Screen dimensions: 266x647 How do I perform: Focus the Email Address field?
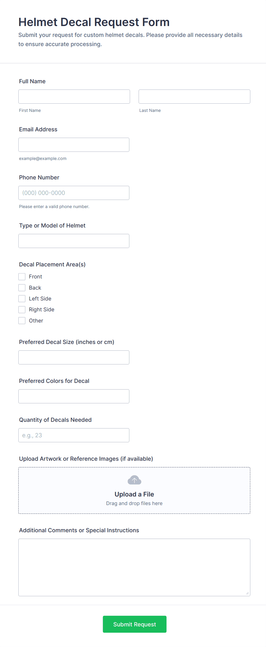coord(74,145)
